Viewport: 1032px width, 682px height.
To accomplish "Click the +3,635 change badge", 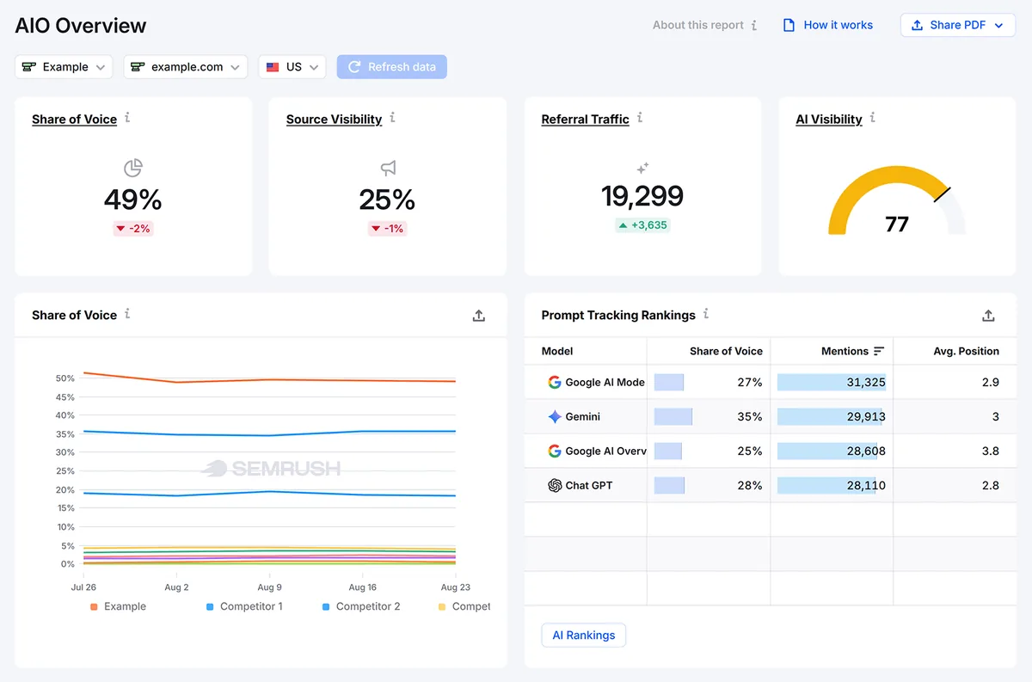I will pos(642,225).
